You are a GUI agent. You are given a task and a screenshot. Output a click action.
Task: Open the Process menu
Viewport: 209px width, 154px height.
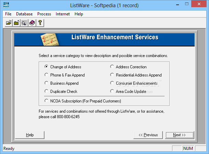pyautogui.click(x=44, y=14)
